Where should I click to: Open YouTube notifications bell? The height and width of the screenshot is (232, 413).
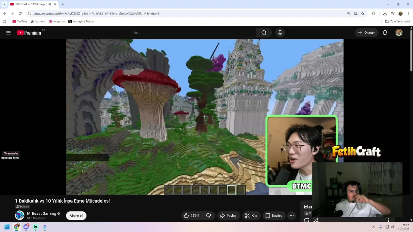coord(385,33)
